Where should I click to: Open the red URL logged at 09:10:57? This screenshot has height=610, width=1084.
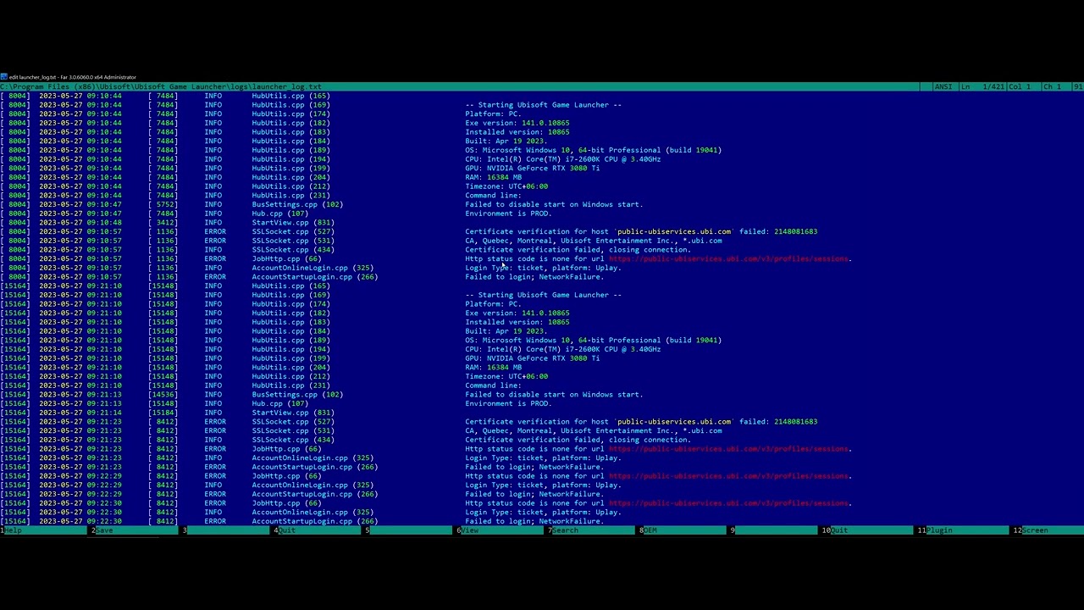729,258
